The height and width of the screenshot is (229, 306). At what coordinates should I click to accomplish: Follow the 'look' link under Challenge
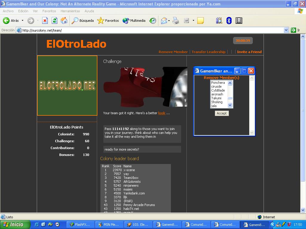pyautogui.click(x=162, y=113)
